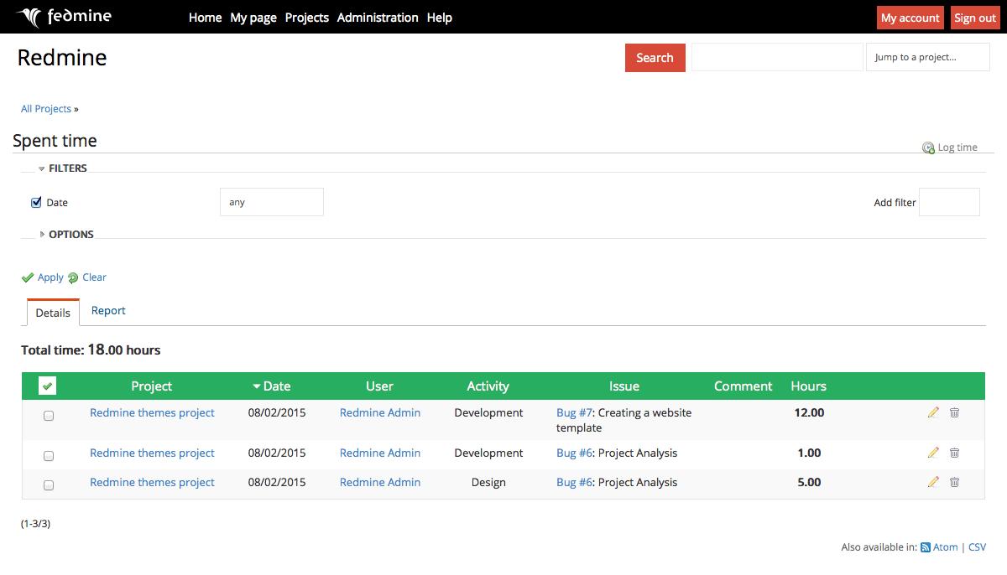Open Help in the top menu
Image resolution: width=1007 pixels, height=575 pixels.
(x=440, y=18)
